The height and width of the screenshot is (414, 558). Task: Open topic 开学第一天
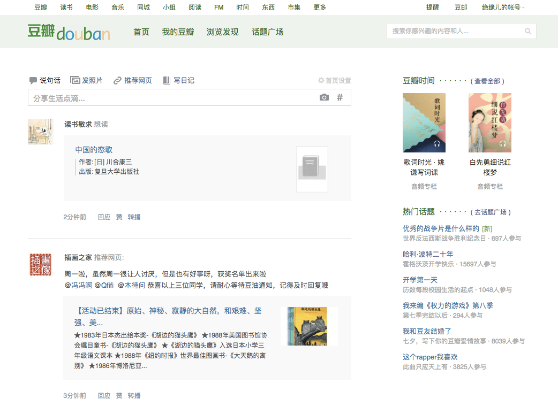[420, 280]
